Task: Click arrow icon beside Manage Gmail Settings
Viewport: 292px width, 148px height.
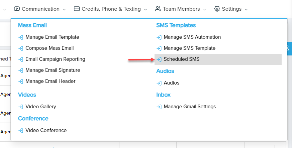Action: tap(159, 107)
